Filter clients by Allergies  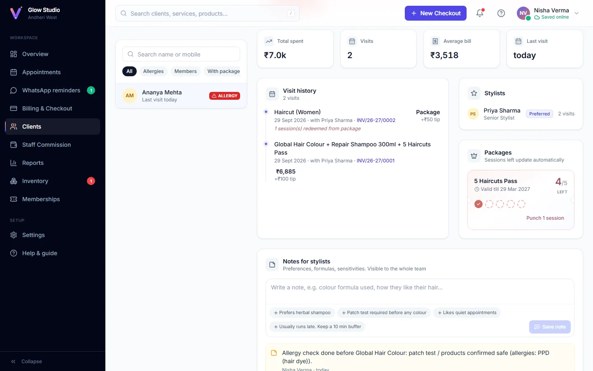point(153,71)
